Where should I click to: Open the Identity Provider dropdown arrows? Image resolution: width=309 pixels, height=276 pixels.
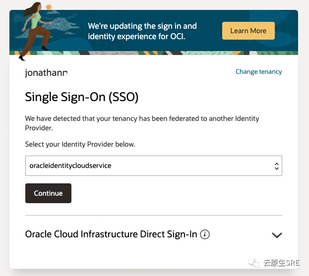(277, 166)
